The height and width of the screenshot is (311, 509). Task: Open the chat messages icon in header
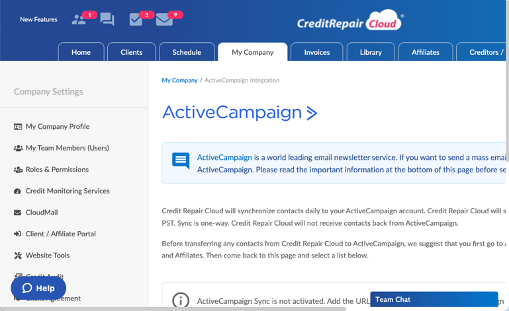click(107, 19)
